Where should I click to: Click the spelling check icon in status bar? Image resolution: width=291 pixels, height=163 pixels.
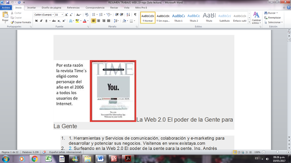click(44, 152)
